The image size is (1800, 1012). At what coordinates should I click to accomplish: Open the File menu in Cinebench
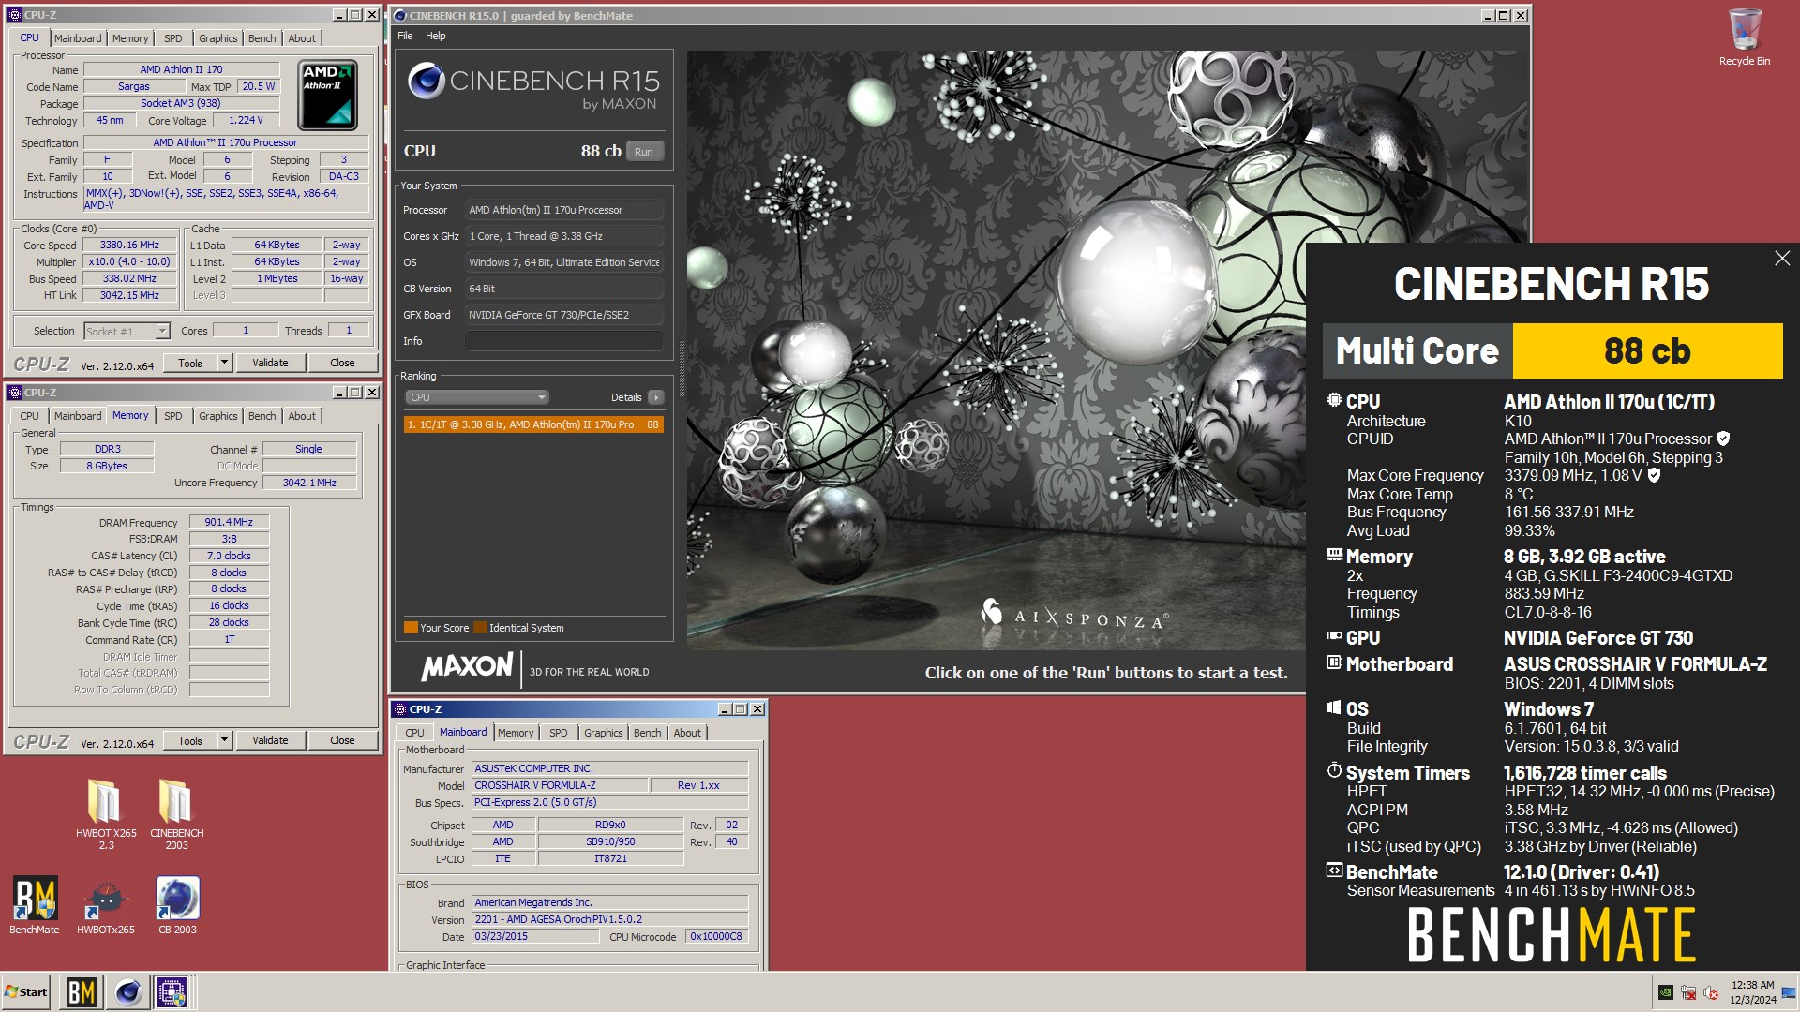405,36
